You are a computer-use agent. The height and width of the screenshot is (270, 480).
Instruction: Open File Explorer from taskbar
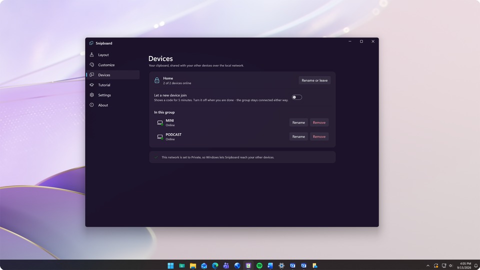click(193, 265)
